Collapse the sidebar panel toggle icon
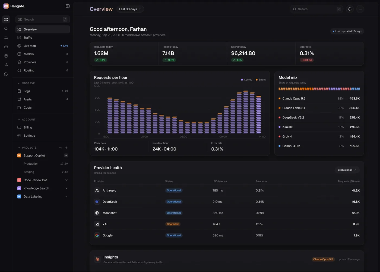Viewport: 380px width, 272px height. coord(68,6)
